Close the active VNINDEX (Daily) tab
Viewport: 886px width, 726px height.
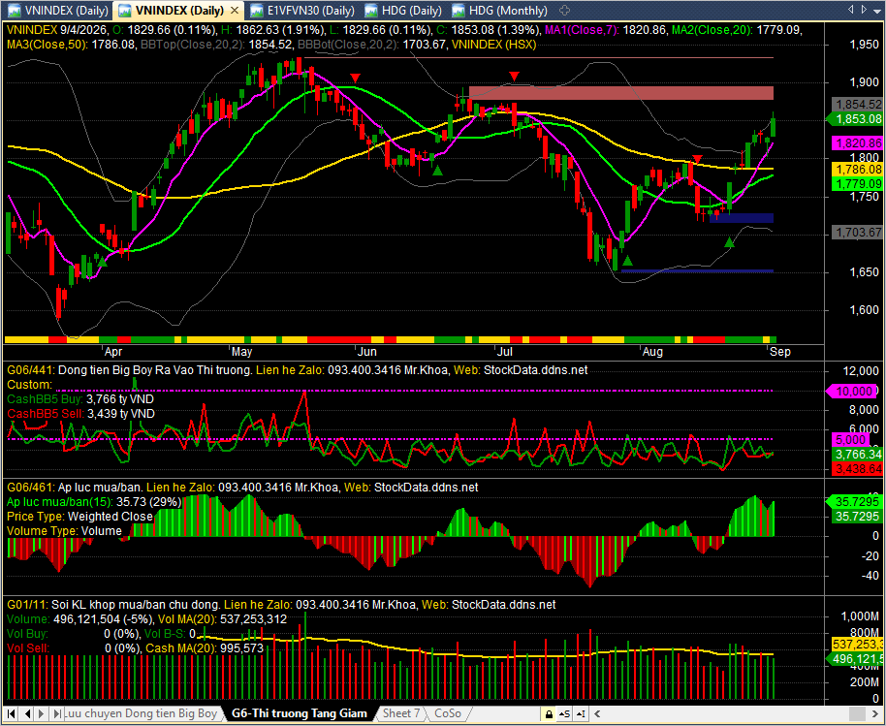pos(235,10)
